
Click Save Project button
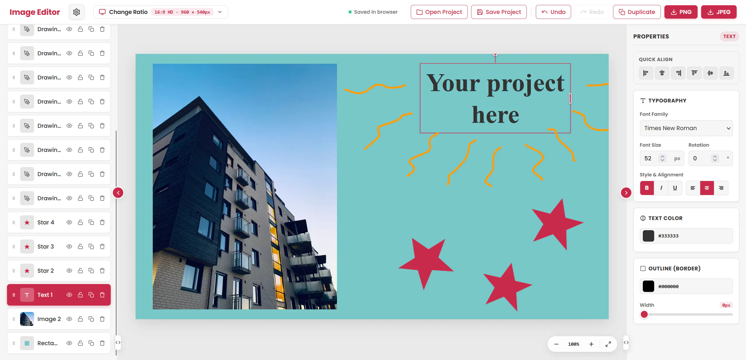tap(499, 12)
